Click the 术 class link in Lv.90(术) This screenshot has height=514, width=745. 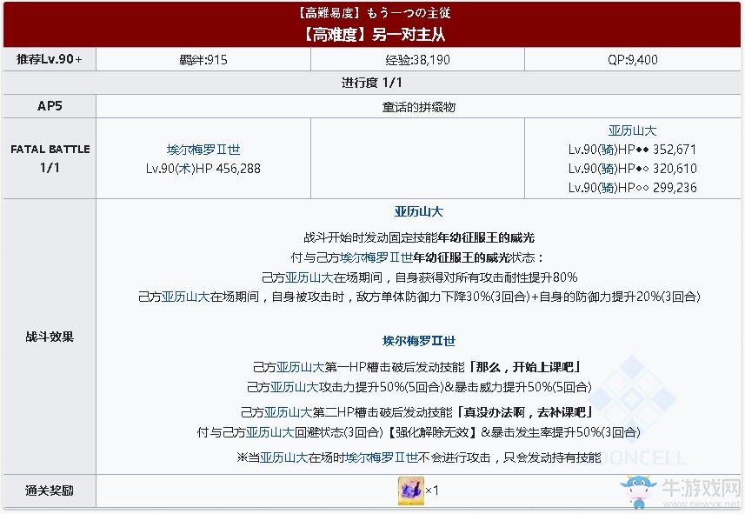click(185, 169)
